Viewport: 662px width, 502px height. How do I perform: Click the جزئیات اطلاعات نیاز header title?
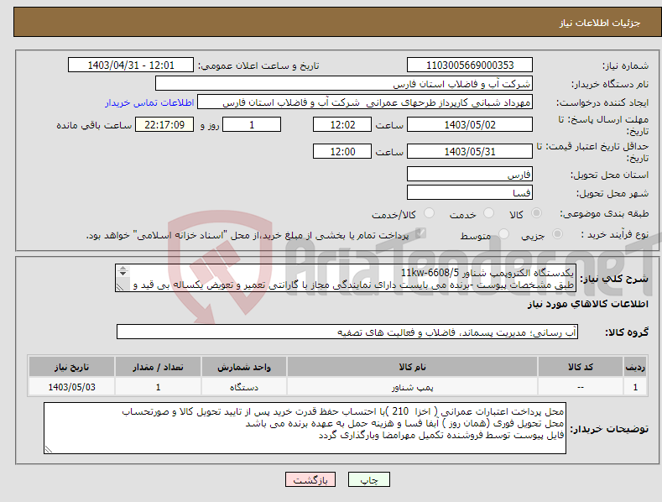600,23
